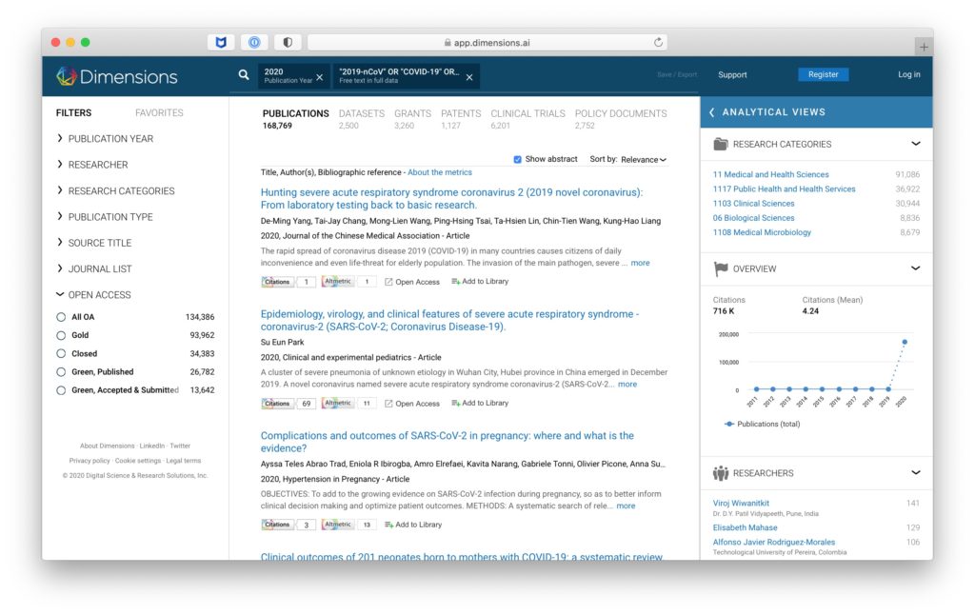The height and width of the screenshot is (615, 975).
Task: Select the Gold open access radio button
Action: pos(62,335)
